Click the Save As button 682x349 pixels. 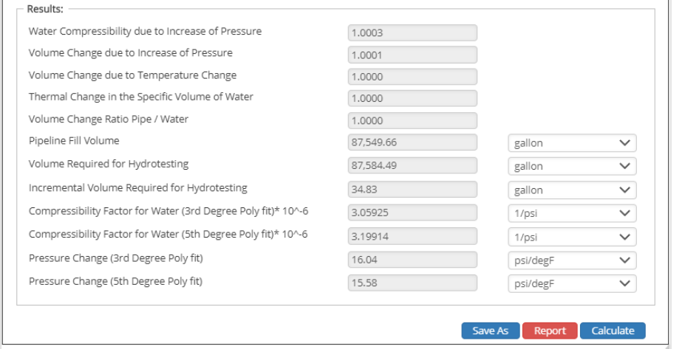pos(491,331)
